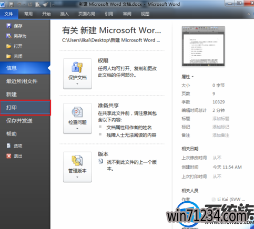
Task: Switch to the 开始 ribbon tab
Action: pyautogui.click(x=46, y=14)
